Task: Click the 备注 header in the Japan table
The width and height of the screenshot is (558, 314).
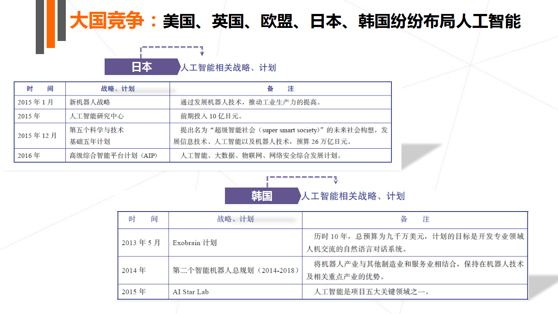Action: pos(280,89)
